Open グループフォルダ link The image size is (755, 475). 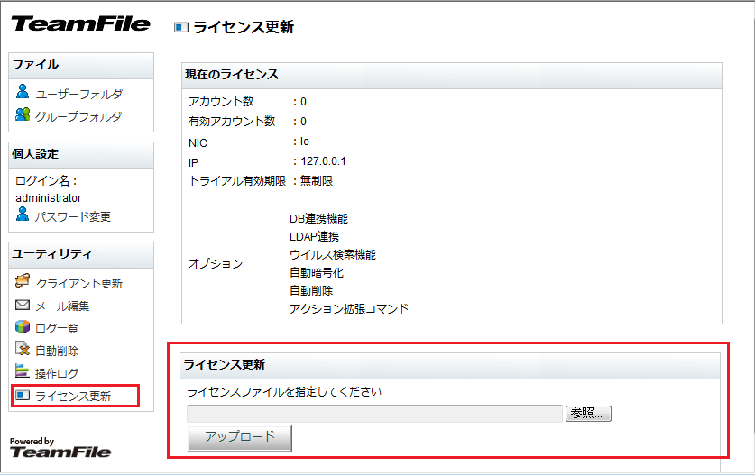pos(78,116)
